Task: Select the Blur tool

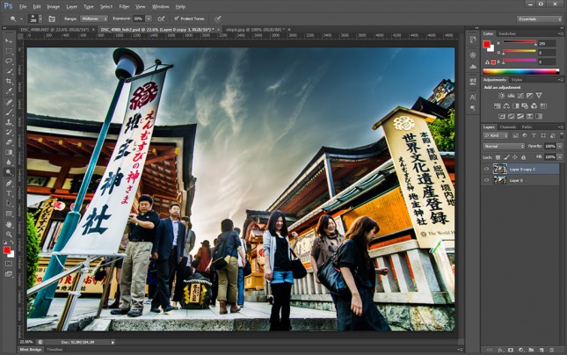Action: [x=9, y=163]
